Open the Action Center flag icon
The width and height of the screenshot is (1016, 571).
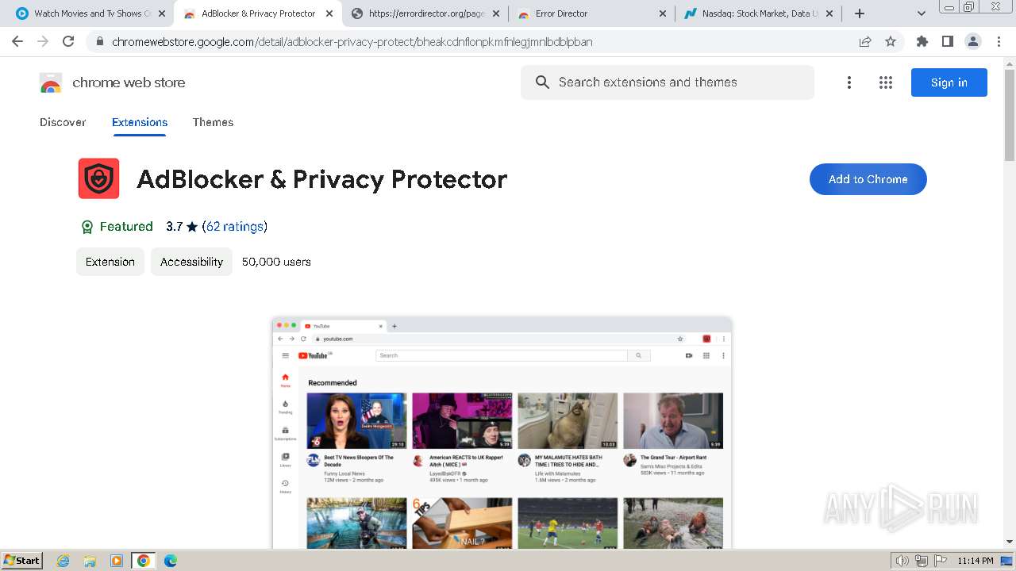940,561
